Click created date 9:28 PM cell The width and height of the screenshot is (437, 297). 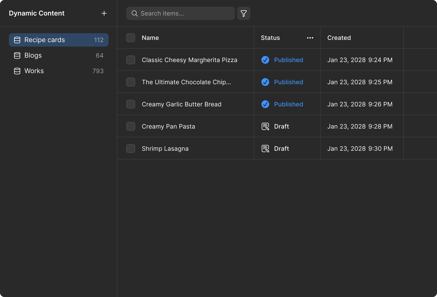360,126
